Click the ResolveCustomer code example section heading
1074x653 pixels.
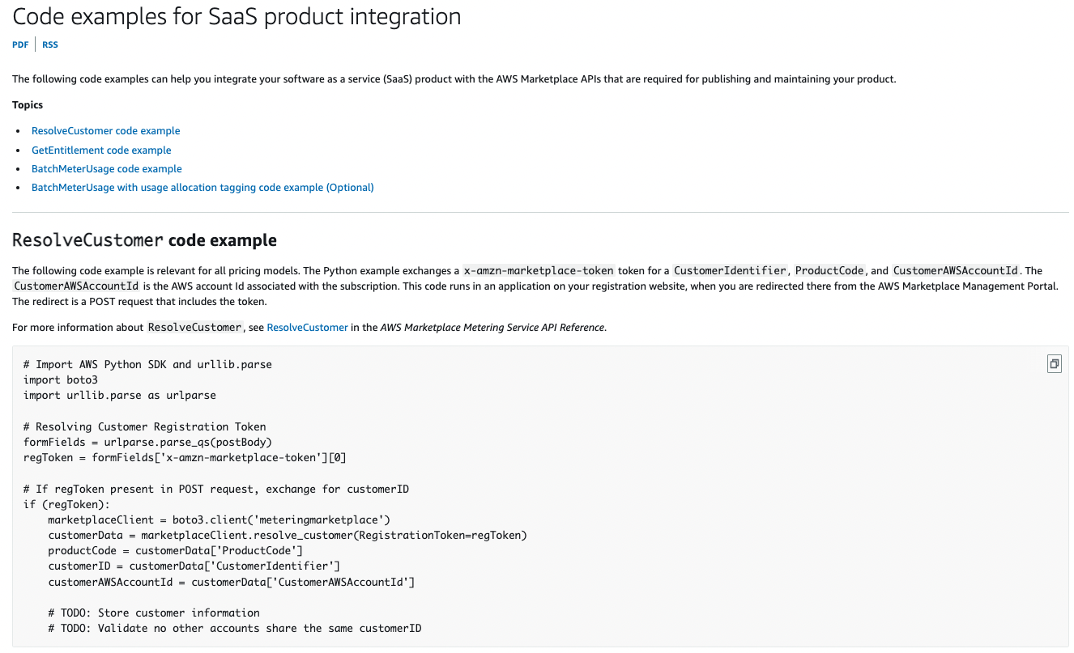144,240
